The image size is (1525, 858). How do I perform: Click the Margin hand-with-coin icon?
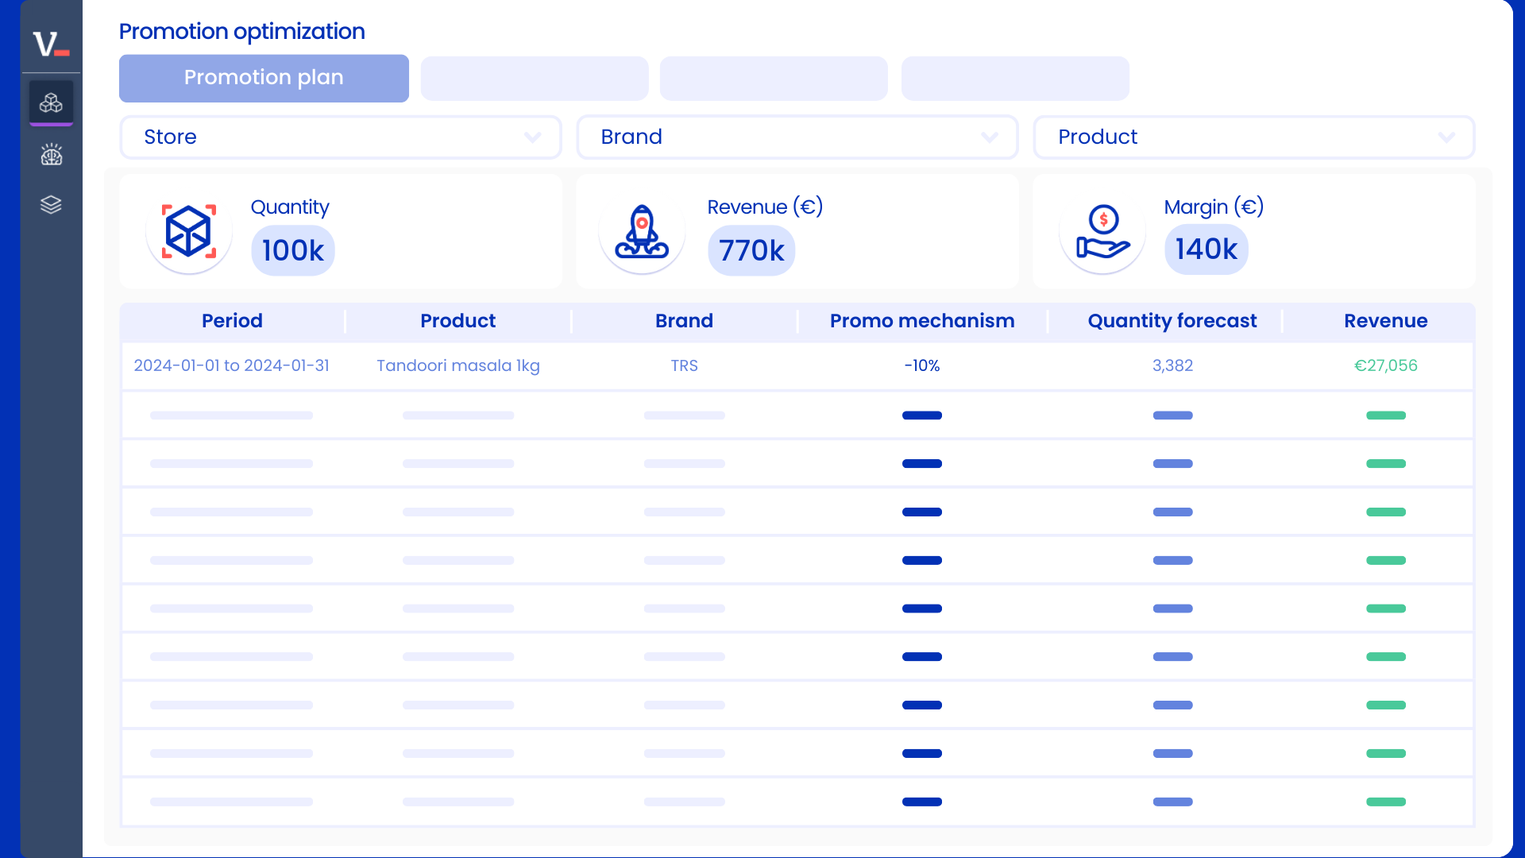[x=1102, y=231]
